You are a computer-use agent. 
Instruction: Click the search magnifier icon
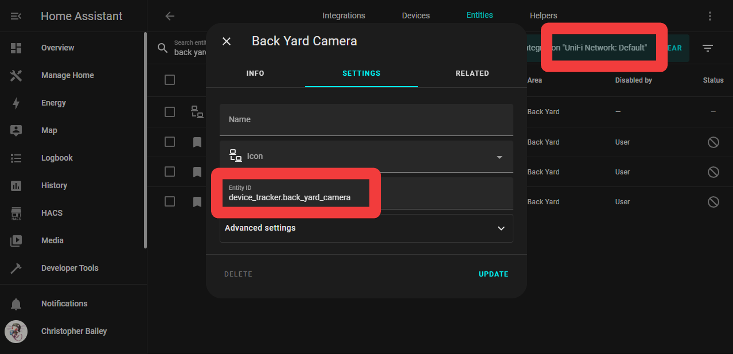[x=163, y=48]
